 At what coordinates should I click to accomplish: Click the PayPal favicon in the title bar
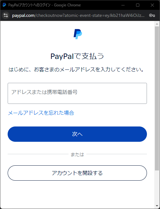point(4,5)
